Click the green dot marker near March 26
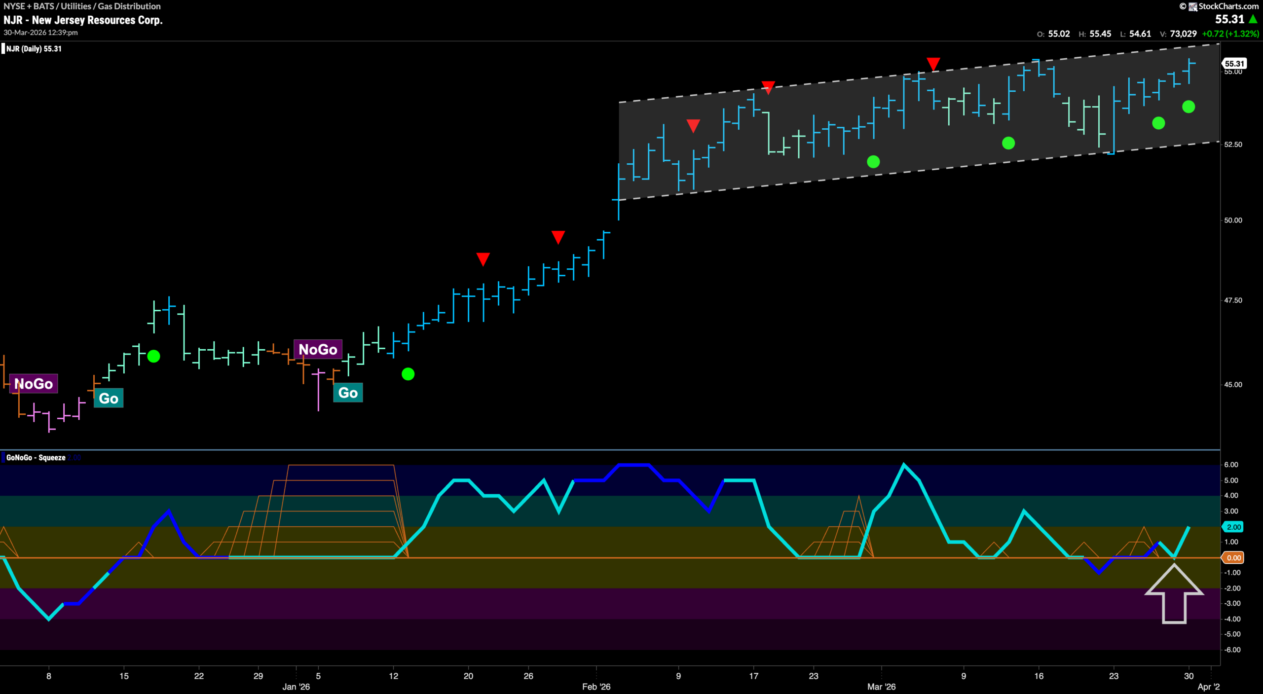1263x694 pixels. [1158, 123]
